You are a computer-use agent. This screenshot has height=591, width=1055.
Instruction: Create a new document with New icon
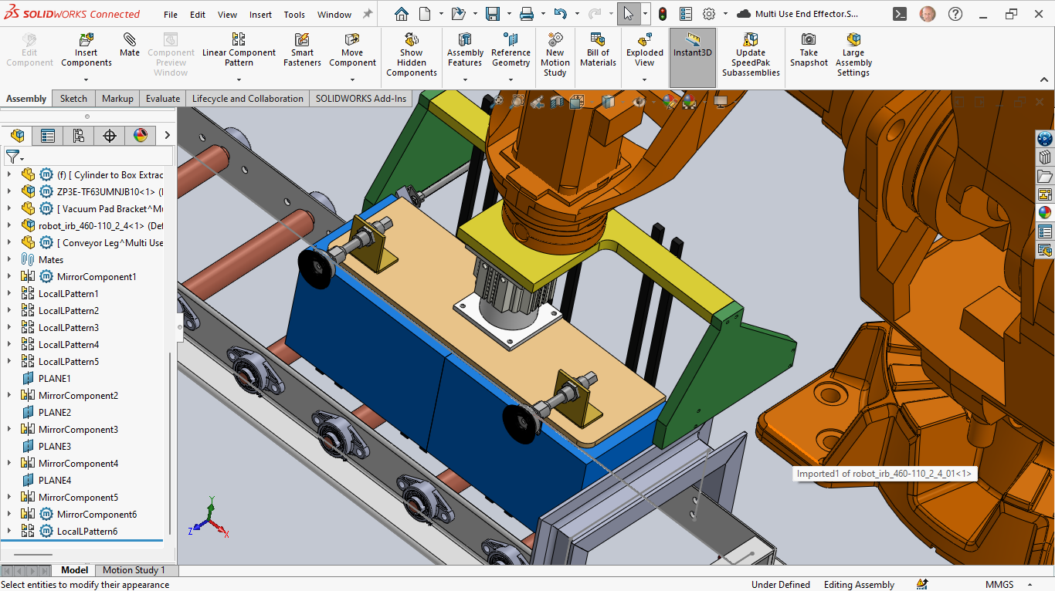tap(425, 14)
